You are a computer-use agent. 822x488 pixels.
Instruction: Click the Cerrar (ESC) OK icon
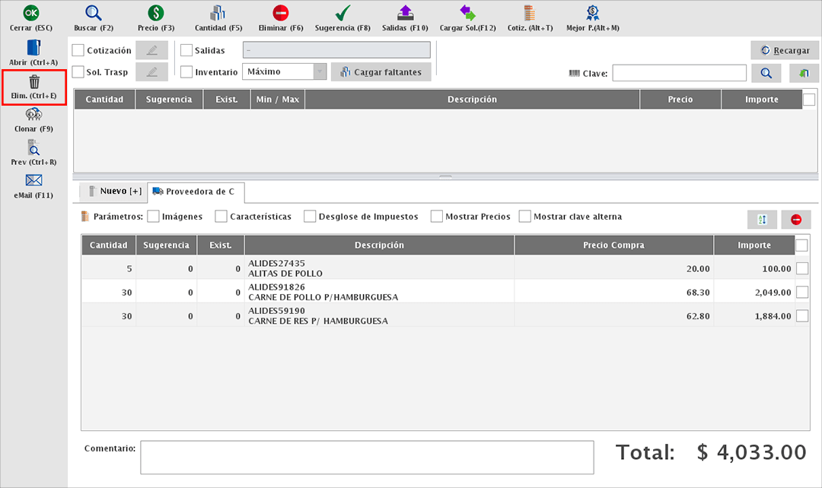click(31, 13)
